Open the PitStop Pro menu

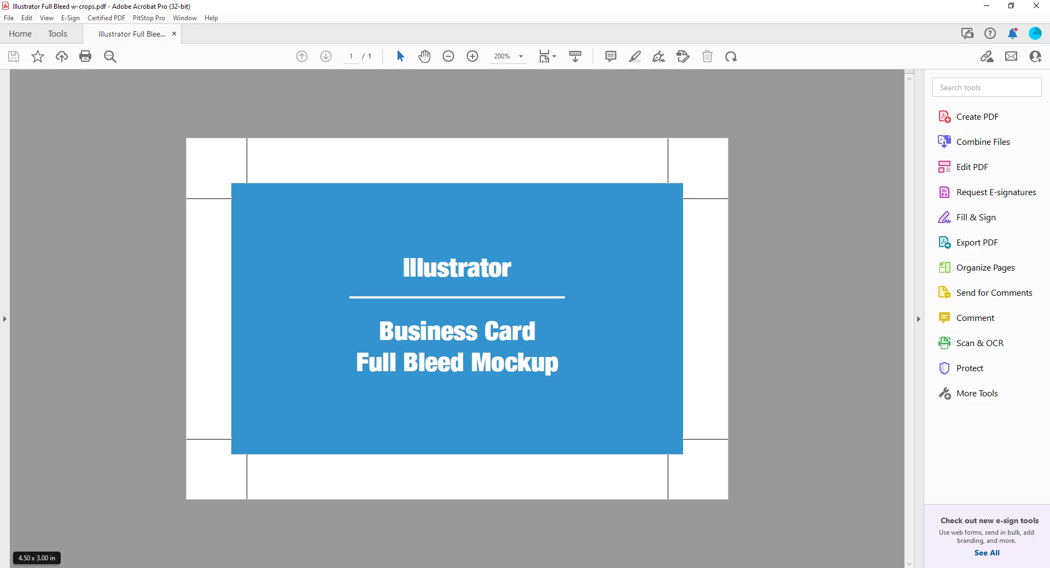pyautogui.click(x=149, y=18)
